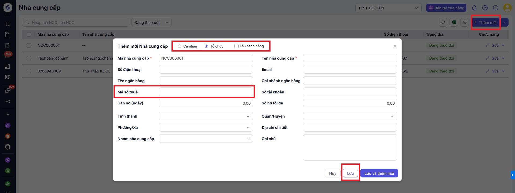The image size is (515, 193).
Task: Close the Thêm mới Nhà cung cấp dialog
Action: point(395,46)
